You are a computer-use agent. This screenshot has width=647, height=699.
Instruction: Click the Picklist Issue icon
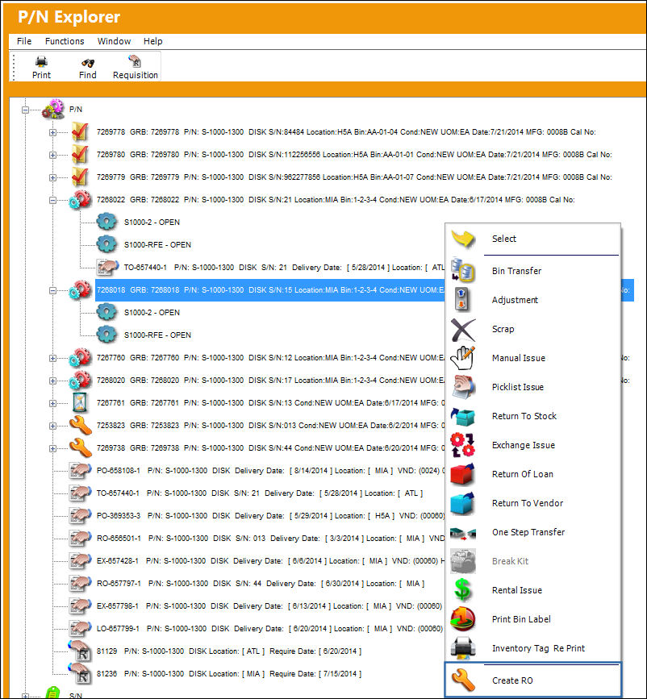click(463, 386)
